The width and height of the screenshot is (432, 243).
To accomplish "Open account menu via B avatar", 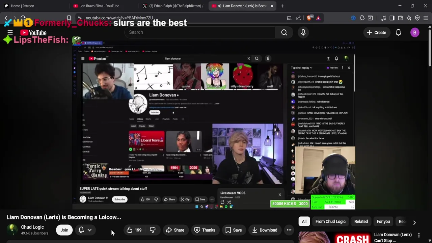I will tap(415, 33).
